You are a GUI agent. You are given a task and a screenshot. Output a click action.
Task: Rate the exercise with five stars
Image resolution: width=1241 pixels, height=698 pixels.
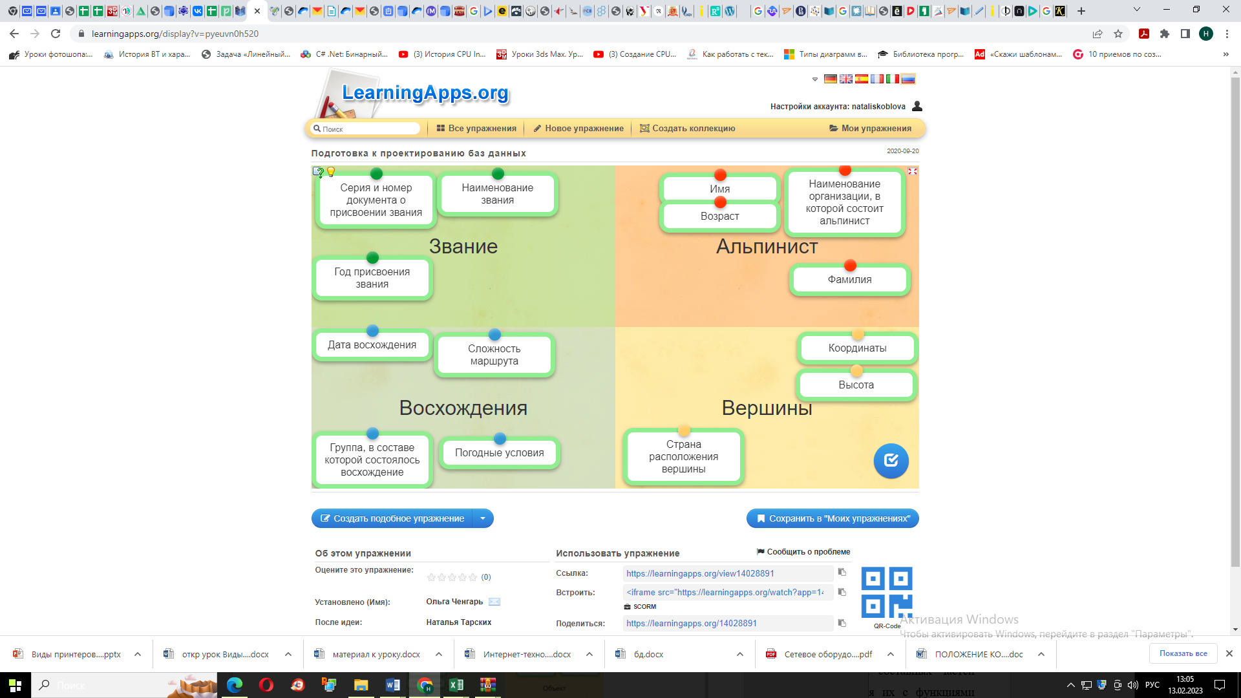(x=472, y=577)
